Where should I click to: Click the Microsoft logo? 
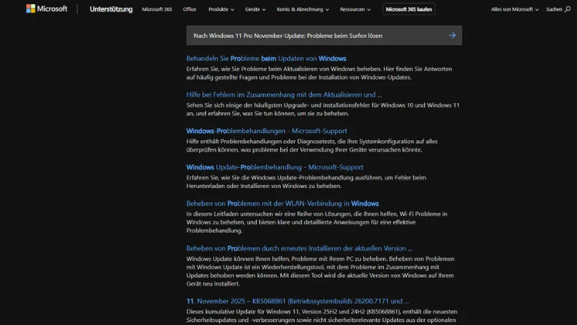pyautogui.click(x=47, y=8)
